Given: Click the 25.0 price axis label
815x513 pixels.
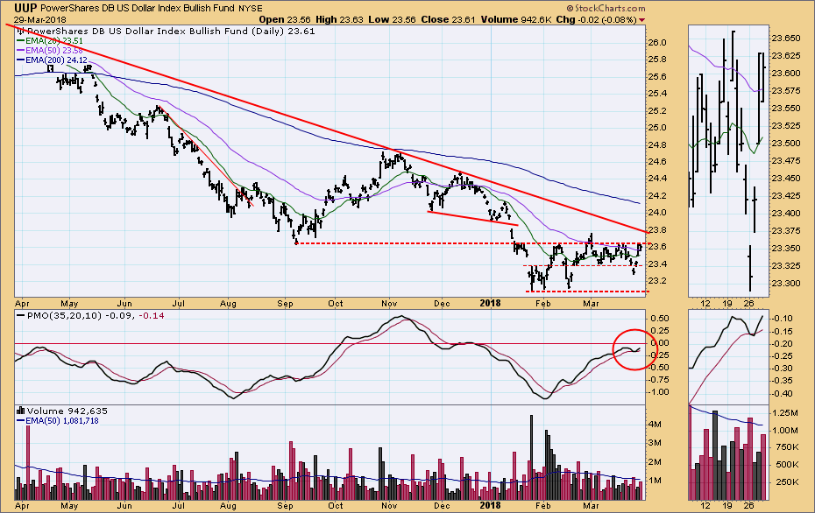Looking at the screenshot, I should 657,128.
